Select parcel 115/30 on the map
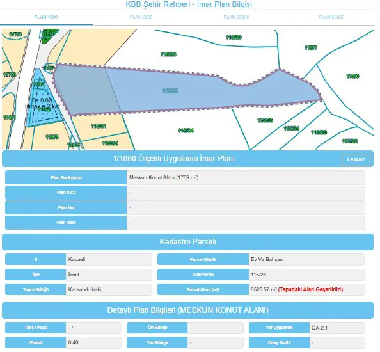 [234, 37]
